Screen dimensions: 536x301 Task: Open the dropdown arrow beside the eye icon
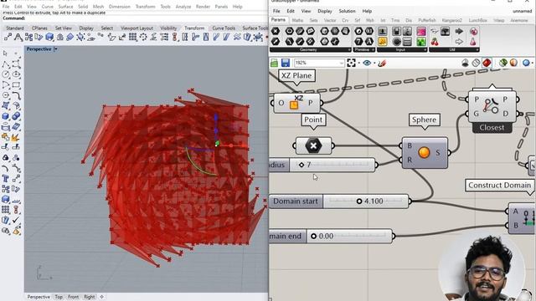(374, 64)
